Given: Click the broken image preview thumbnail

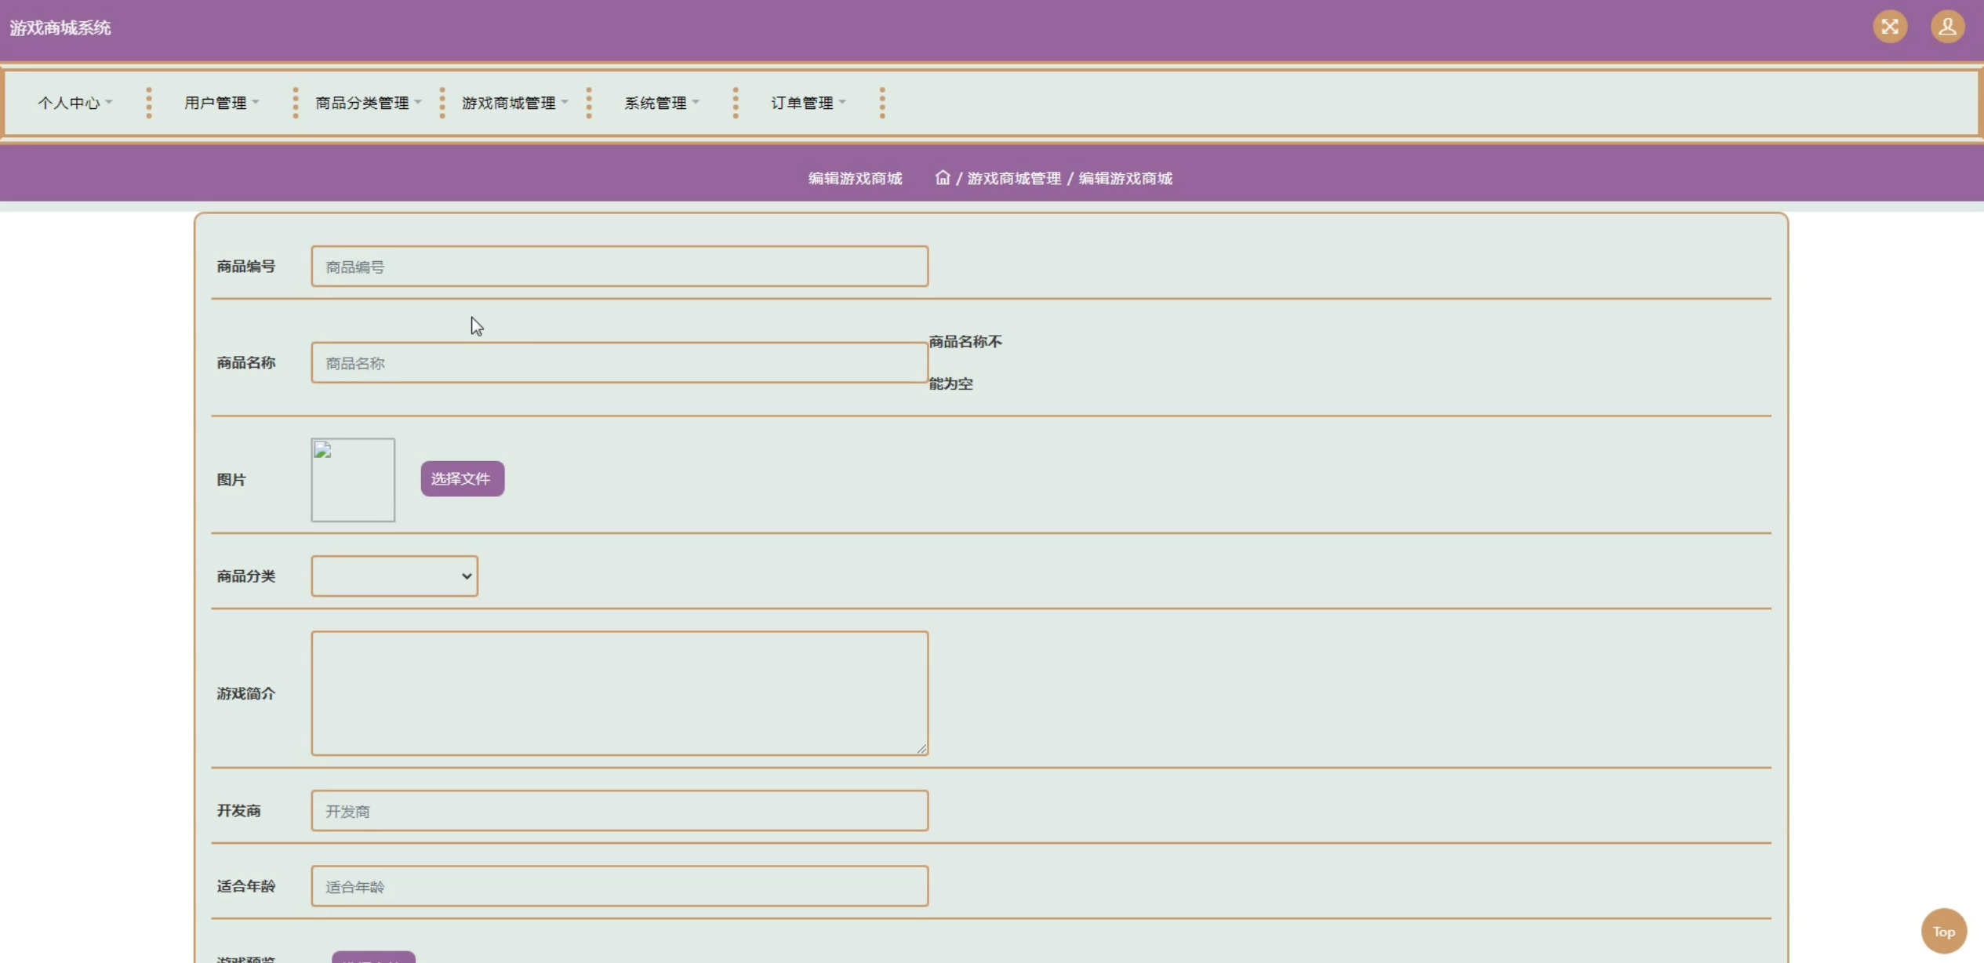Looking at the screenshot, I should pyautogui.click(x=353, y=480).
